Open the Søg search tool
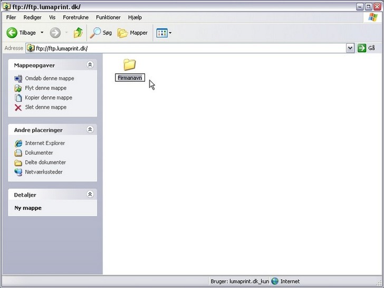This screenshot has width=384, height=288. point(101,33)
